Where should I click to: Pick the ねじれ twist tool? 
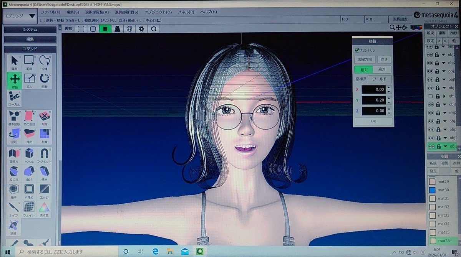pyautogui.click(x=15, y=173)
